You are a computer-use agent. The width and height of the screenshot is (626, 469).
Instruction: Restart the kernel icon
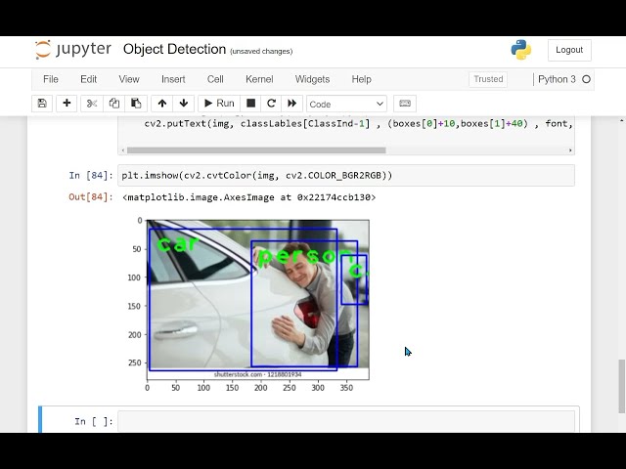[x=272, y=104]
